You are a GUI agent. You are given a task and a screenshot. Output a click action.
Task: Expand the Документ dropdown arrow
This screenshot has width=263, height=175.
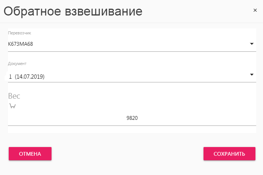[252, 74]
